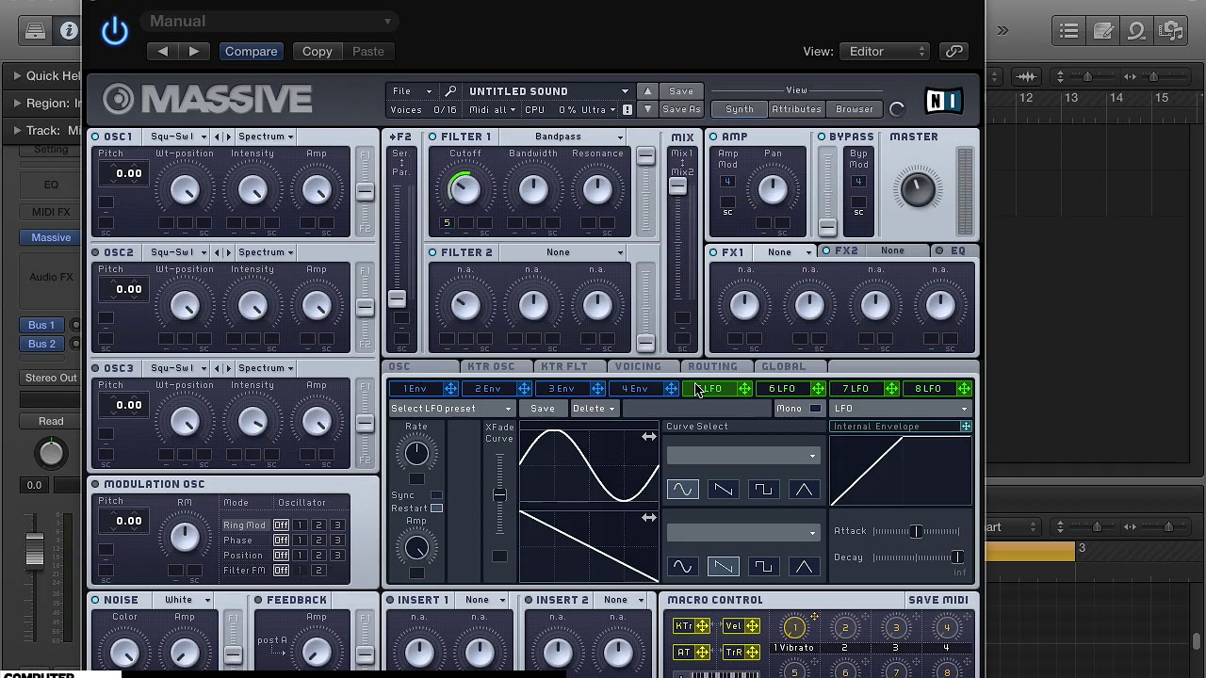Click the Compare button

pyautogui.click(x=252, y=52)
